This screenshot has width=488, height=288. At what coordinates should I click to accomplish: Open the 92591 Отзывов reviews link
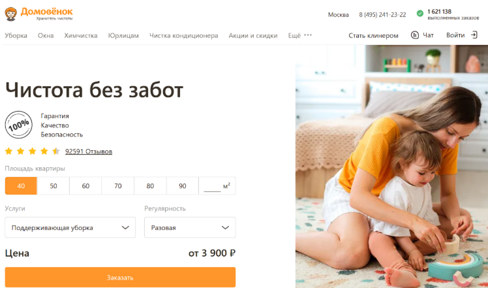[89, 152]
